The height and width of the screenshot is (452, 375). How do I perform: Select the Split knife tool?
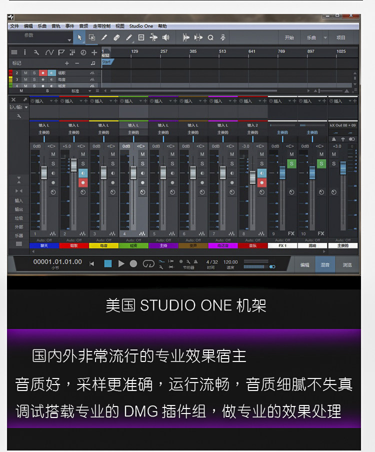104,37
